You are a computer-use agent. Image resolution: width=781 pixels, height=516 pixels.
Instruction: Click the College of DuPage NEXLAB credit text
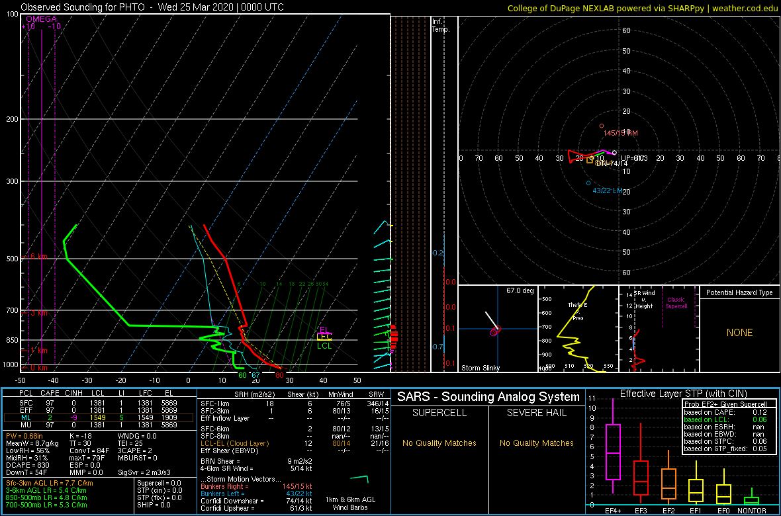643,8
